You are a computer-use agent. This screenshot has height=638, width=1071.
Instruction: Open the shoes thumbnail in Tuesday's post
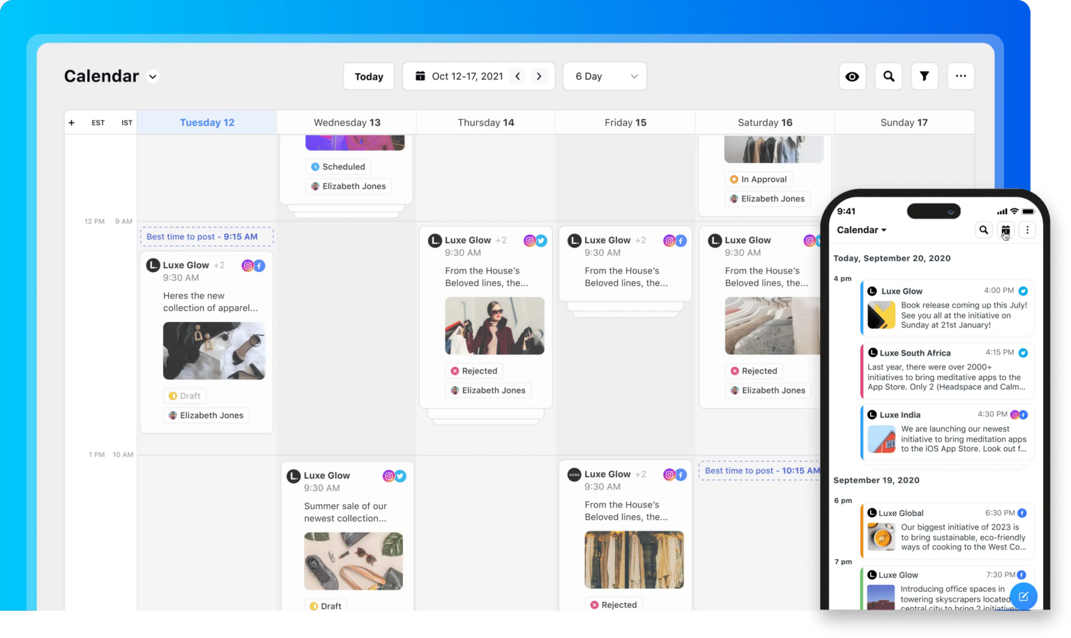click(214, 351)
